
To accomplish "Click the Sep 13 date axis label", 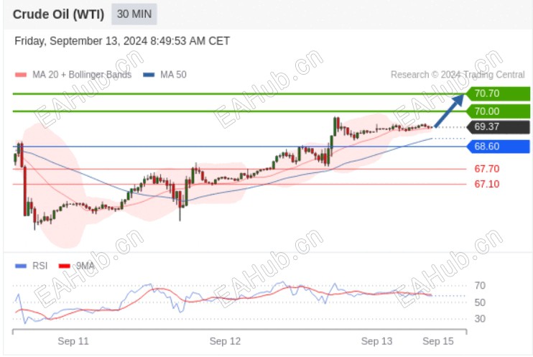I will (377, 341).
